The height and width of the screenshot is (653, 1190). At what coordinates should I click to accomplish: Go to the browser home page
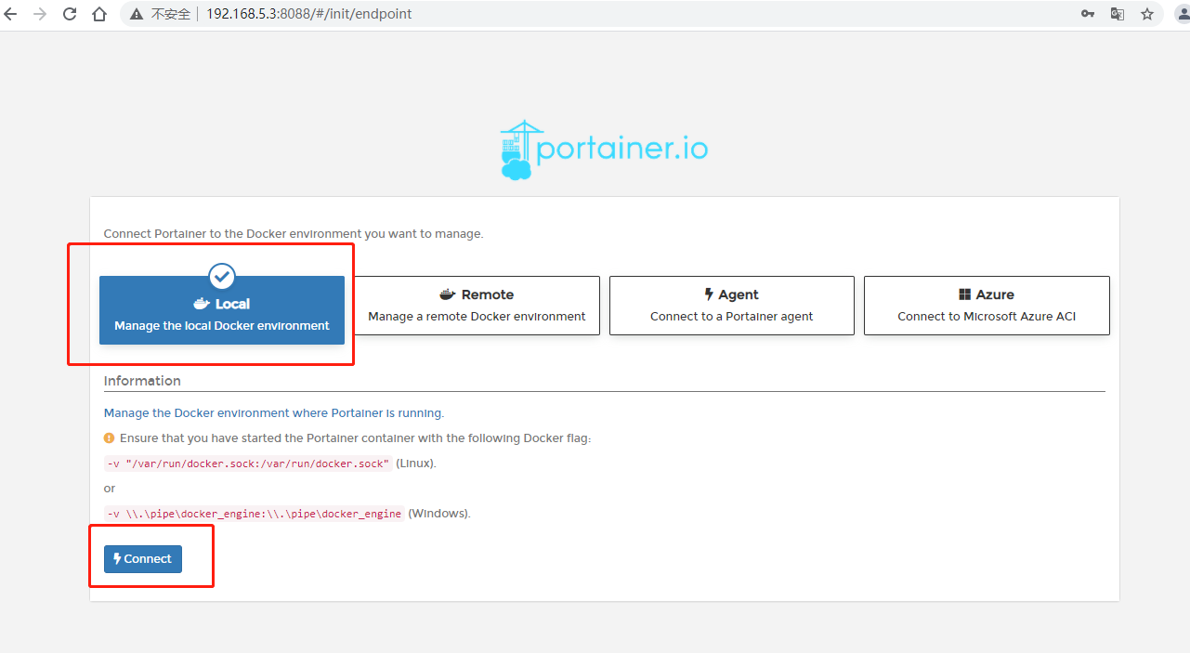(99, 14)
